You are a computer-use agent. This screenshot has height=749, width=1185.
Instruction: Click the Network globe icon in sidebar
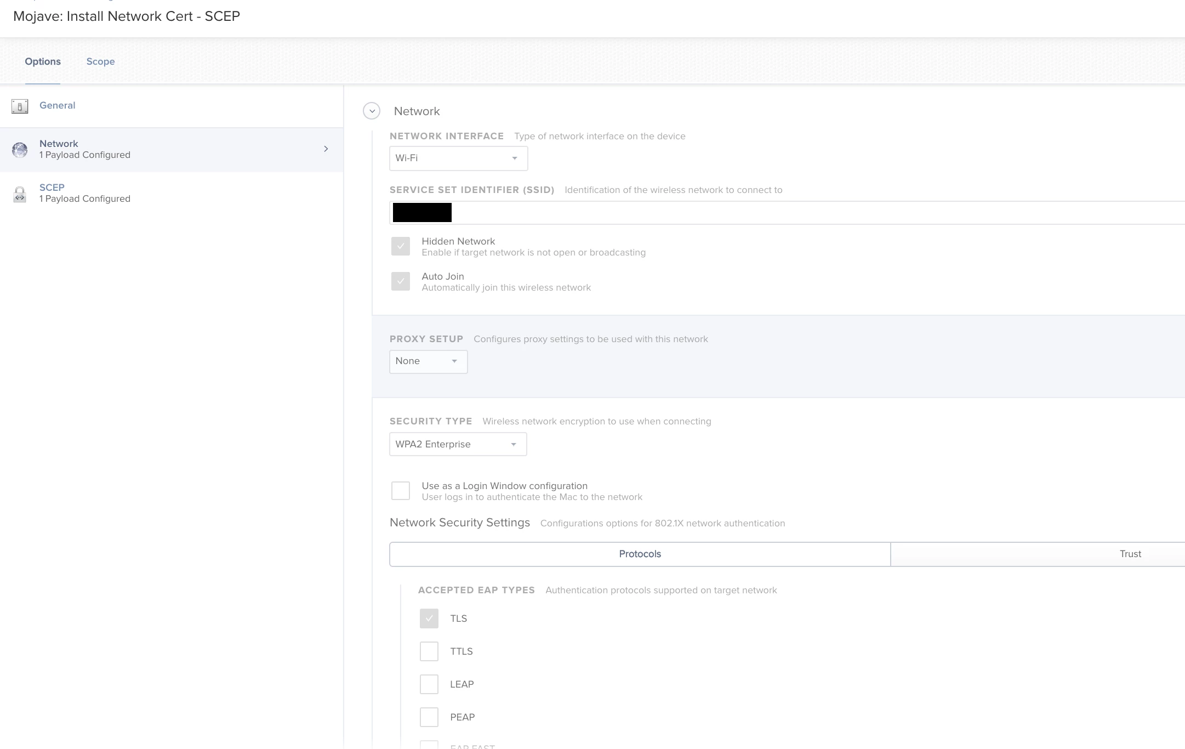click(20, 150)
